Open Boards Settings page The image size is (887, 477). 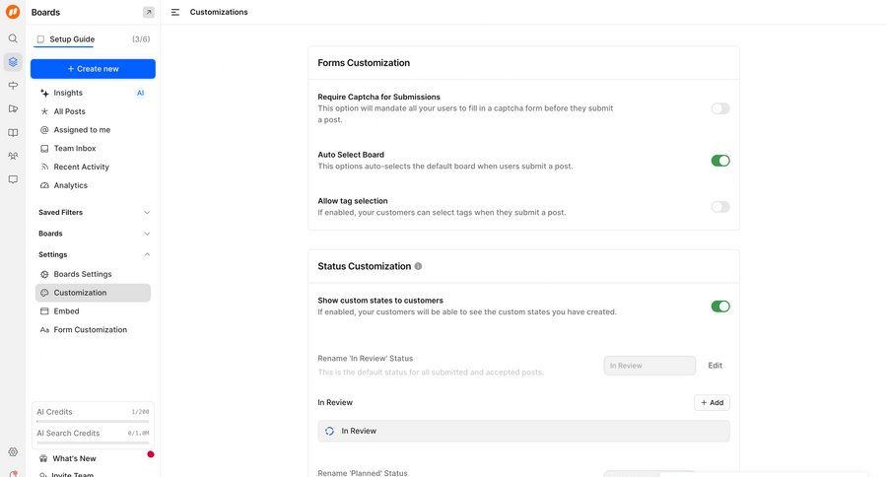click(93, 274)
